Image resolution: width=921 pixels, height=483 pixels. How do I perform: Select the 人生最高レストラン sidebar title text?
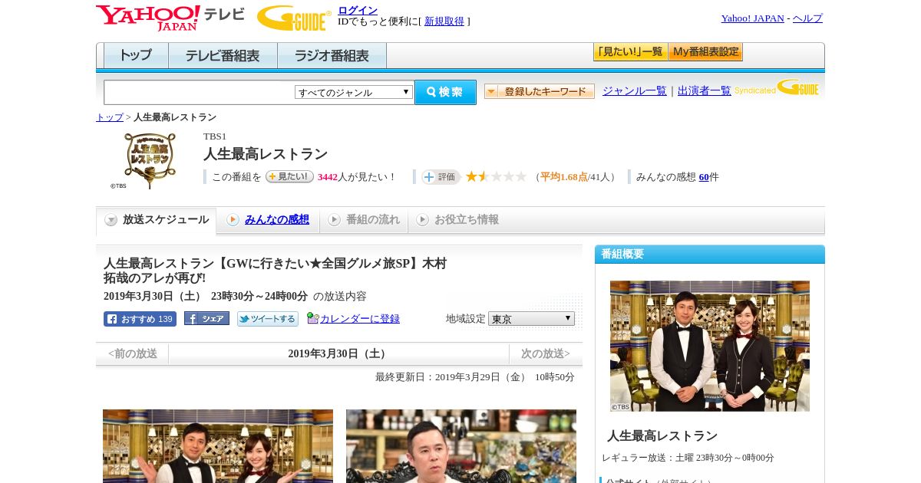tap(662, 435)
